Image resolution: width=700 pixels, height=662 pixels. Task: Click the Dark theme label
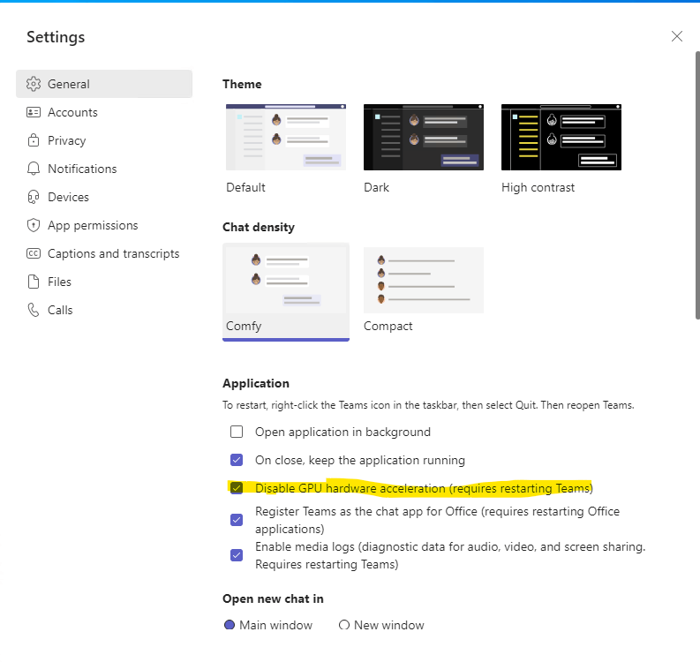pyautogui.click(x=376, y=187)
